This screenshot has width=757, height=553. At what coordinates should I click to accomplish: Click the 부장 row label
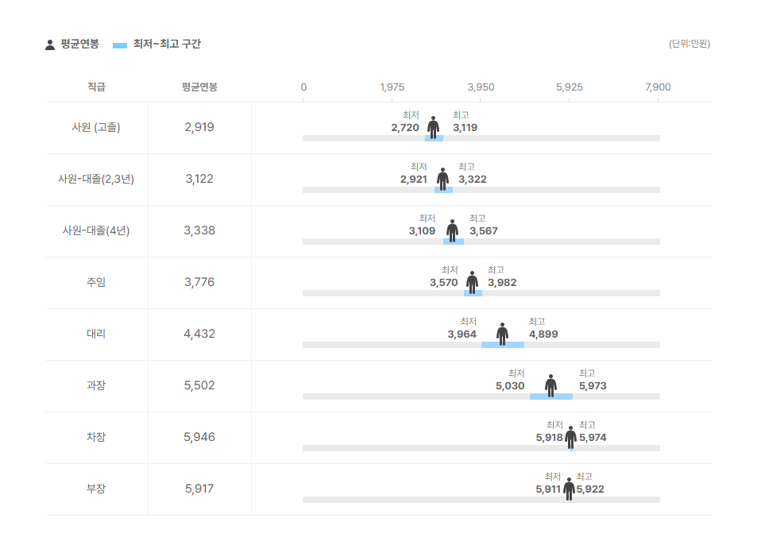click(x=96, y=489)
